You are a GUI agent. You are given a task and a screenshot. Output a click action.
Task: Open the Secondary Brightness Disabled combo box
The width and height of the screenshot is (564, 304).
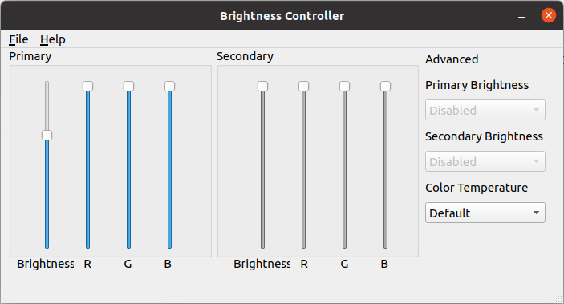[x=485, y=161]
